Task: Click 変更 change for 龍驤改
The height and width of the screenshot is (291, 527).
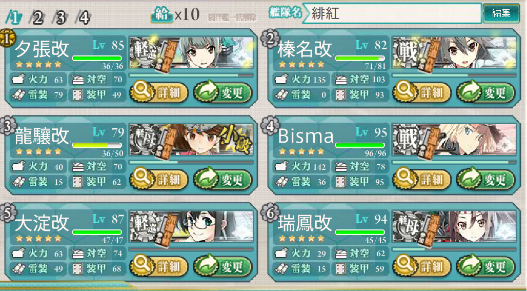Action: [x=223, y=179]
